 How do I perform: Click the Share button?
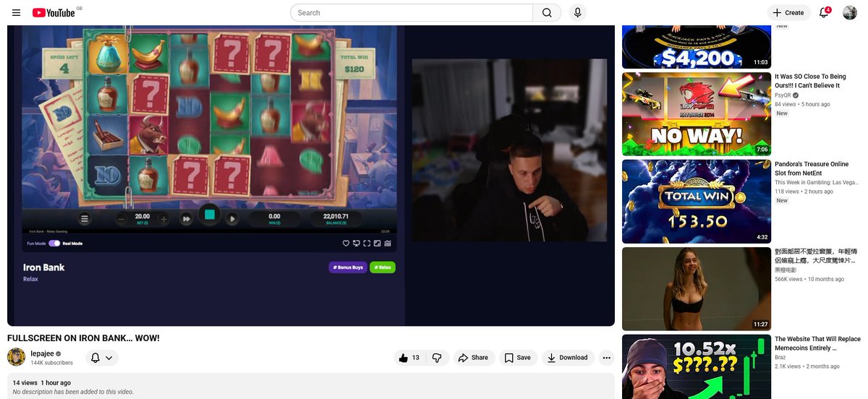(x=474, y=358)
